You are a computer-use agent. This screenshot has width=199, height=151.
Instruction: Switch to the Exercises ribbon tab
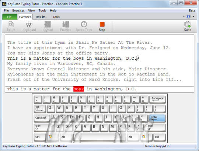coord(25,17)
